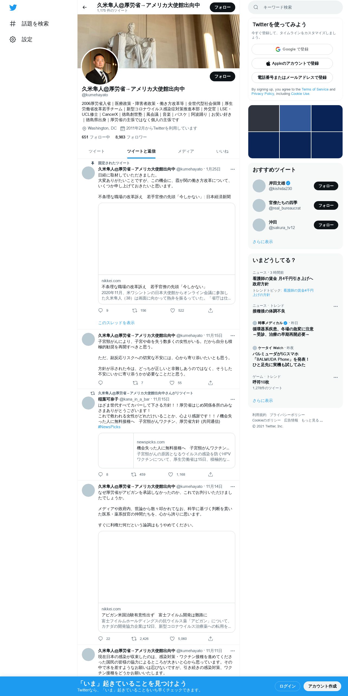The image size is (348, 696).
Task: Share the 子宮頸がん 11月15日 tweet
Action: 211,383
